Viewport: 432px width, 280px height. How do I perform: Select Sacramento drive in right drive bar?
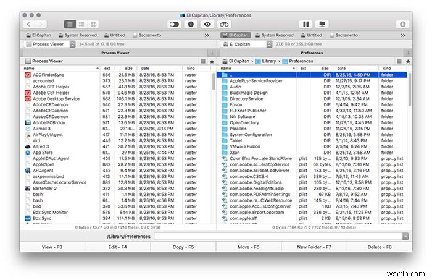point(344,35)
